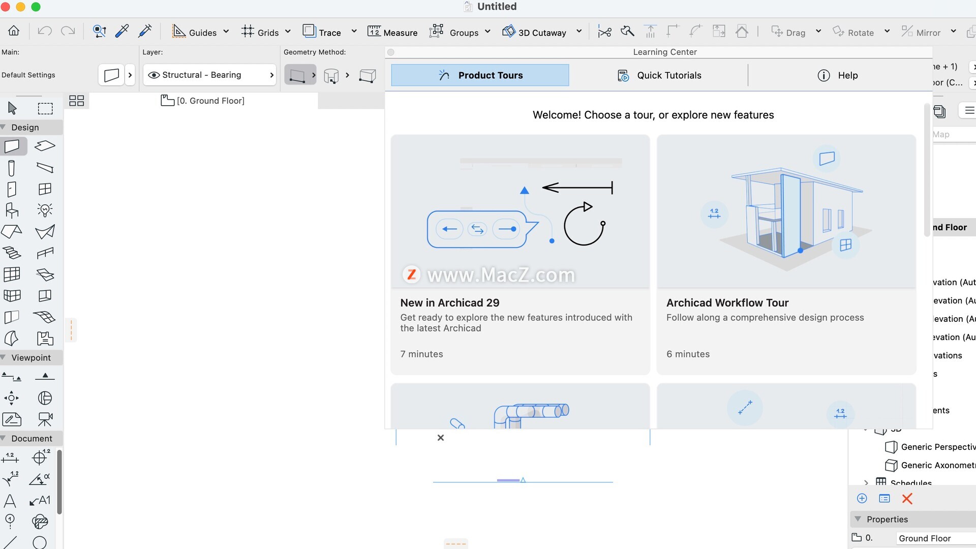This screenshot has width=976, height=549.
Task: Select the Arrow selection tool
Action: (x=12, y=108)
